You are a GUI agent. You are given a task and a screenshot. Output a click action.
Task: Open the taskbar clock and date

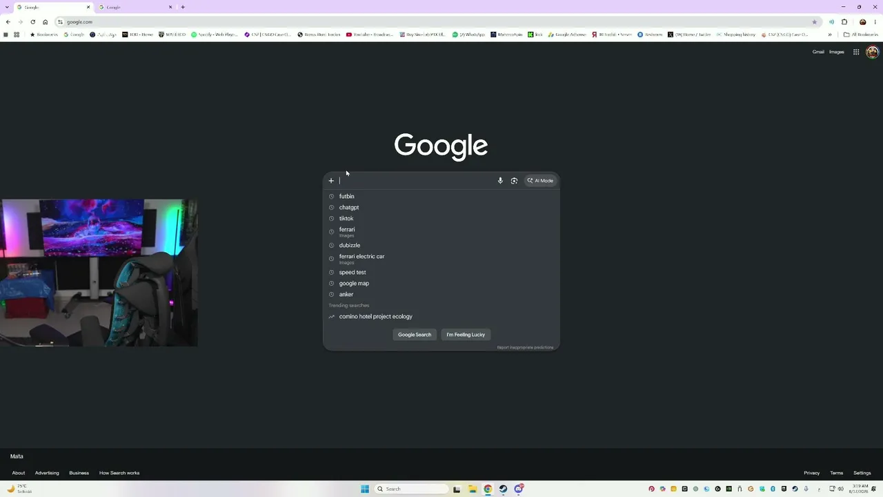coord(860,489)
